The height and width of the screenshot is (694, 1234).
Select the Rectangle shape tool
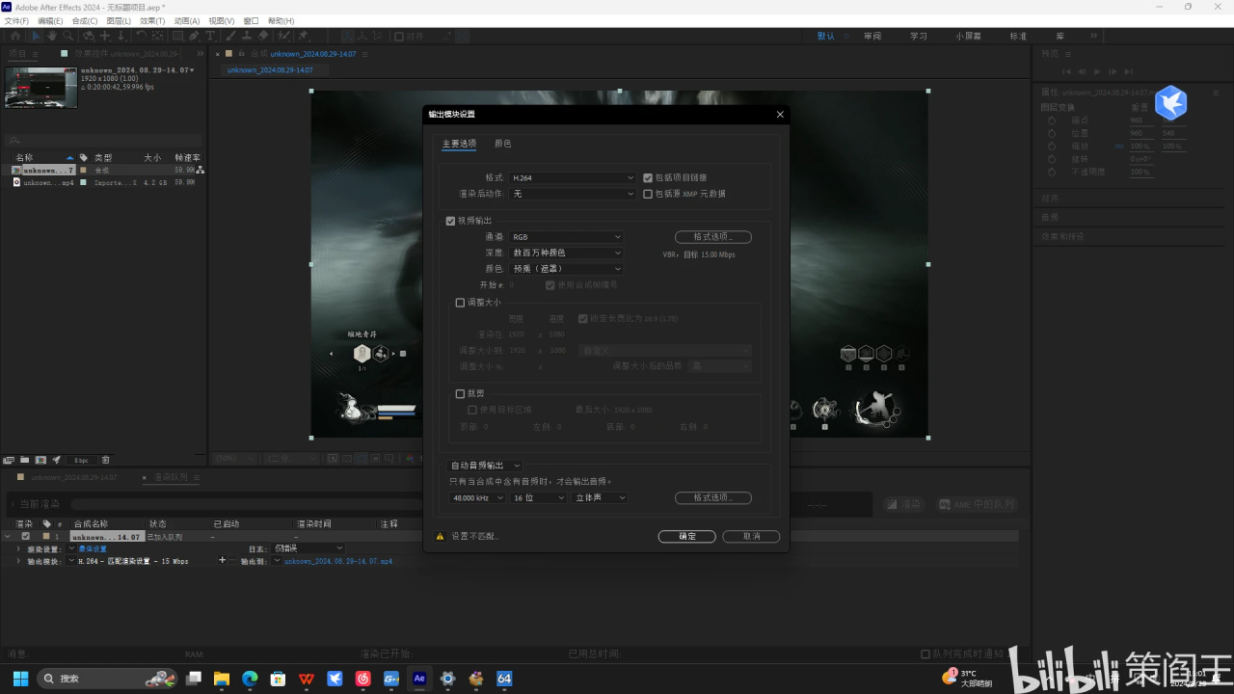pos(178,36)
